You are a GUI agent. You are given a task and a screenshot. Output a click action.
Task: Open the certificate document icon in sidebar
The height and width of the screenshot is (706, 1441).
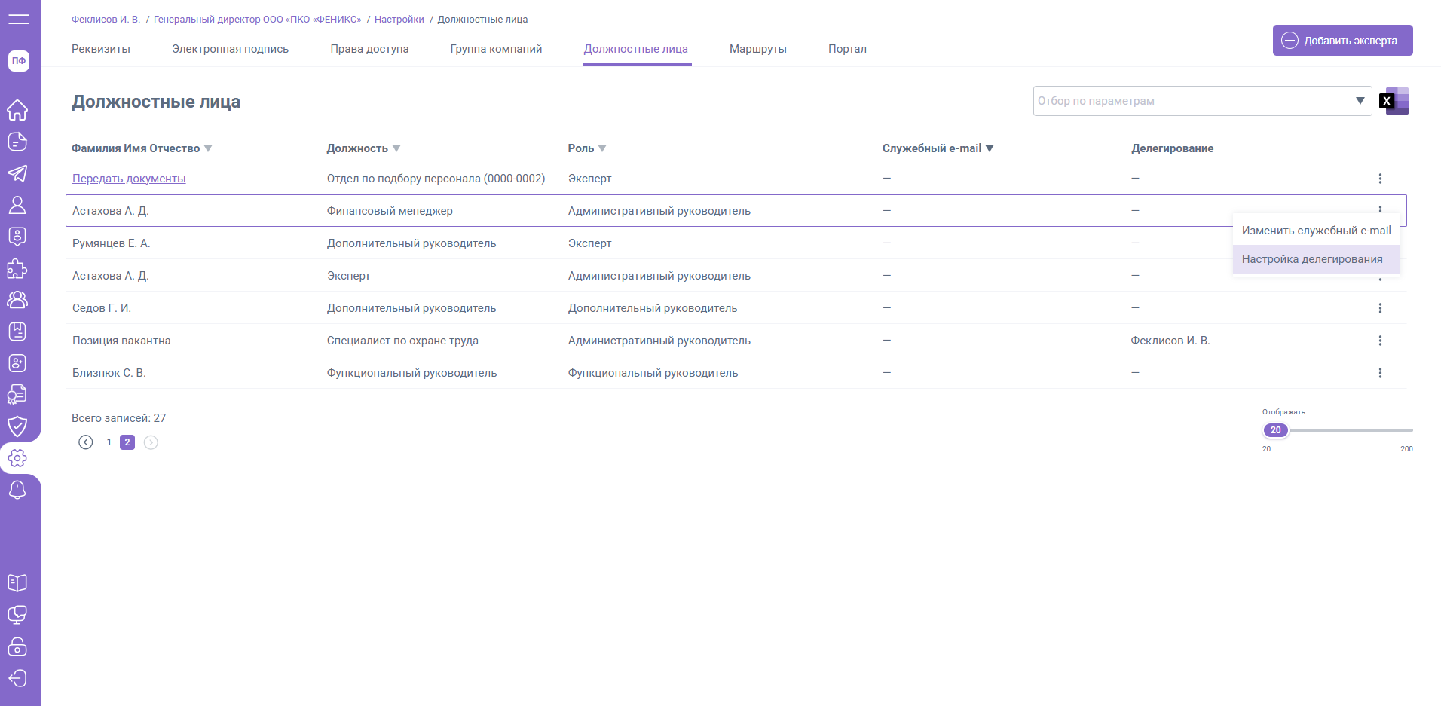pos(17,395)
